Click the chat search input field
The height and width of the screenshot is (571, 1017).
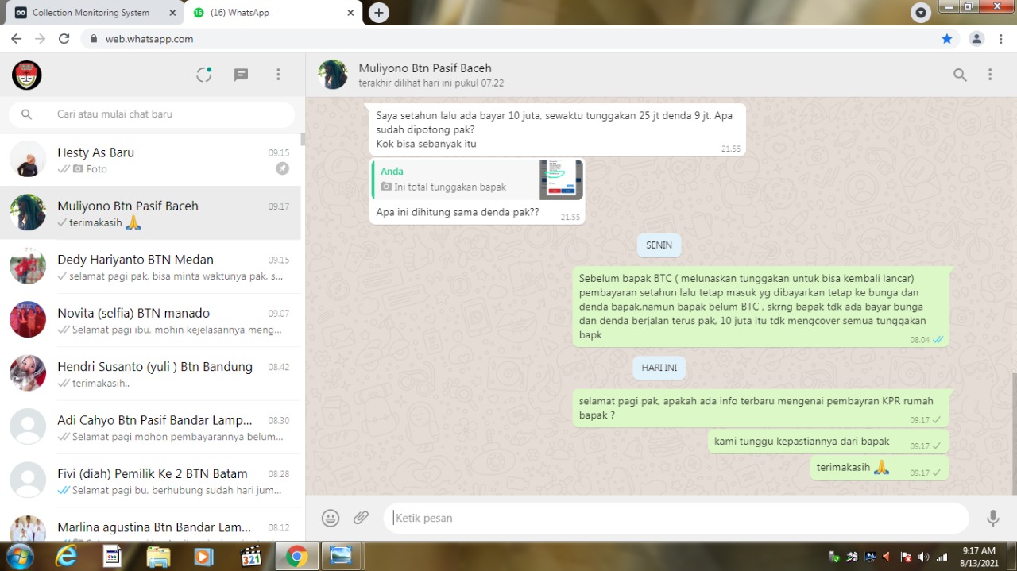point(159,114)
